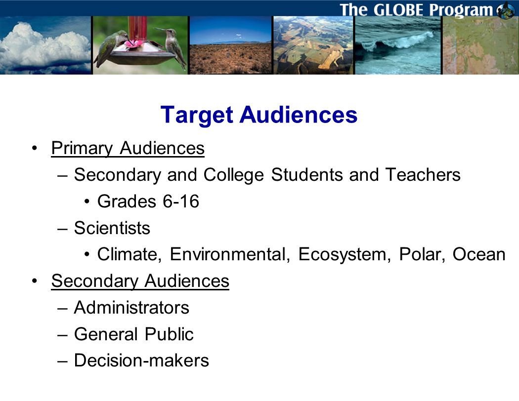Viewport: 519px width, 401px height.
Task: Click "Secondary and College Students and Teachers" line
Action: pyautogui.click(x=267, y=175)
